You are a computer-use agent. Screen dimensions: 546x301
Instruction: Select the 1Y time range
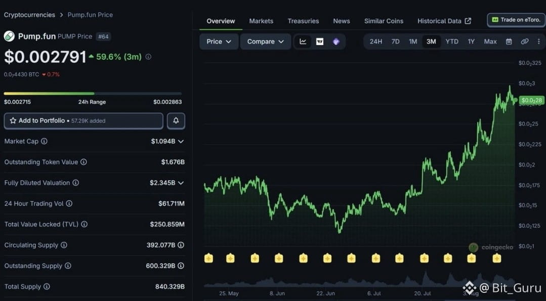pos(471,42)
